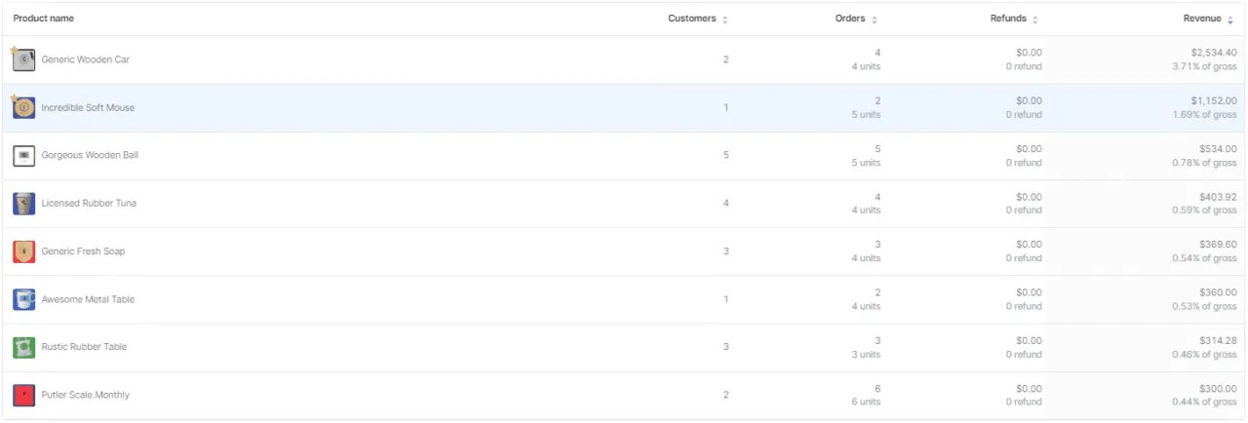
Task: Click the 0 refund text for Putler Scale Monthly
Action: point(1024,402)
